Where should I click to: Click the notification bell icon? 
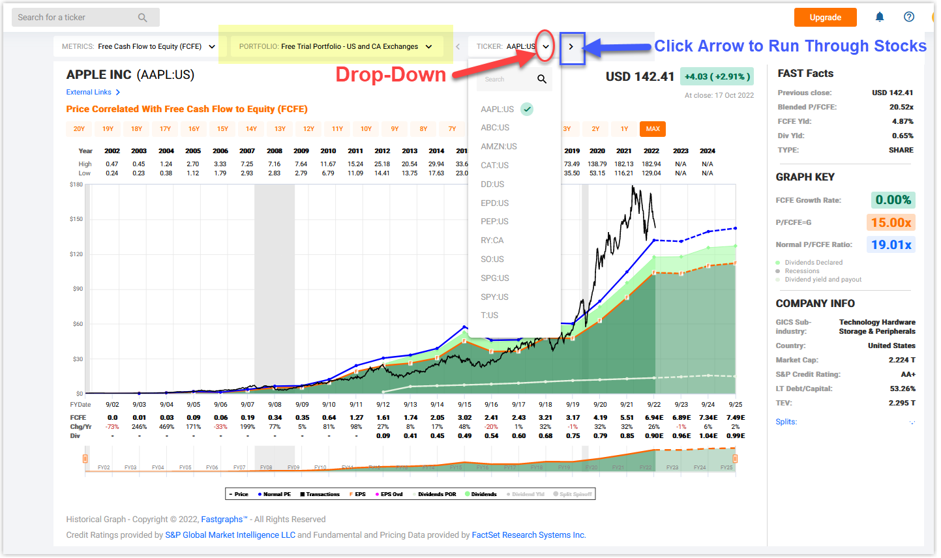click(x=880, y=17)
